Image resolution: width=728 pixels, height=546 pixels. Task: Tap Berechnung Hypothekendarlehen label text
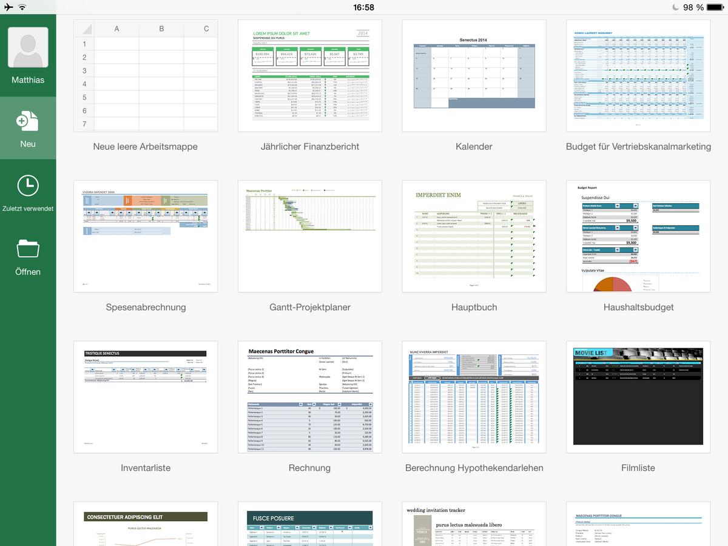click(474, 468)
